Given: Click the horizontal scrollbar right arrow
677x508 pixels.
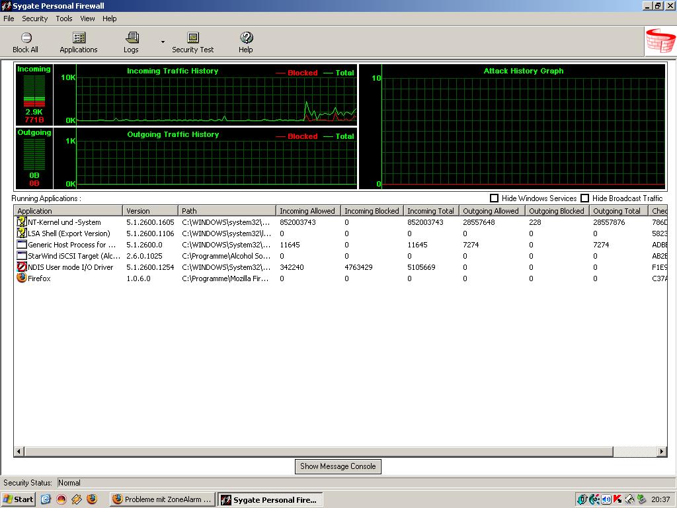Looking at the screenshot, I should [662, 451].
